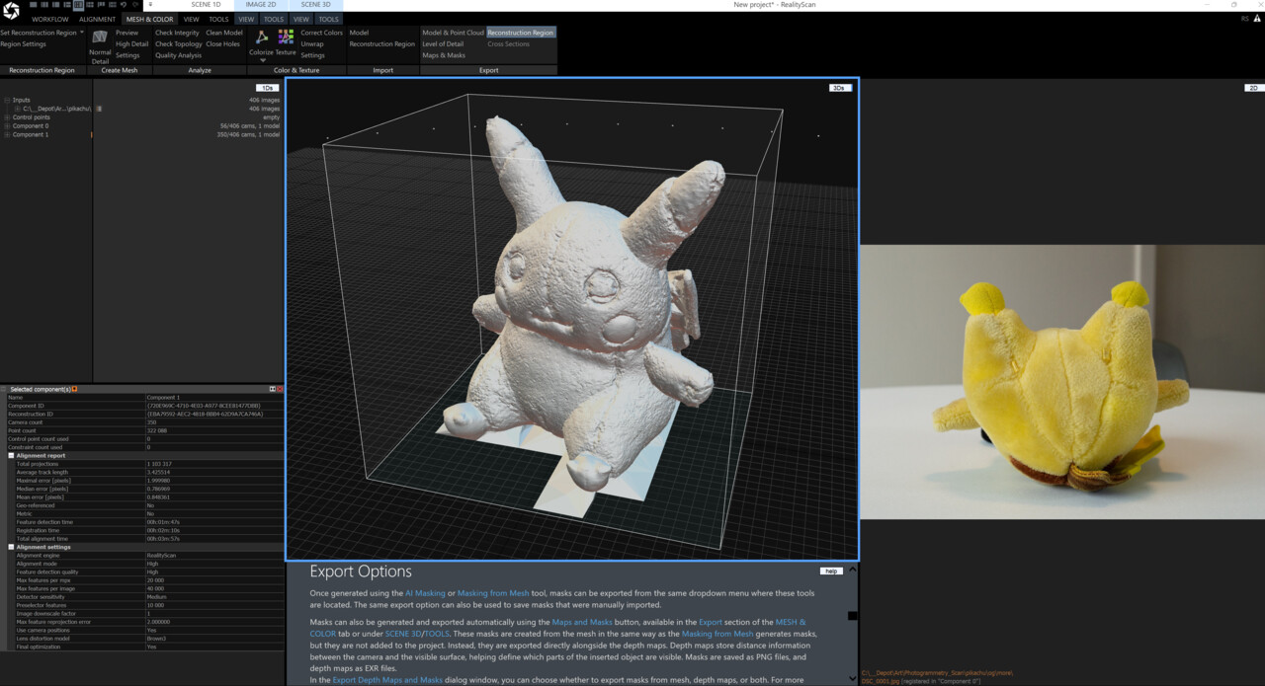
Task: Click the split-panel icon in Selected component(s) header
Action: (272, 389)
